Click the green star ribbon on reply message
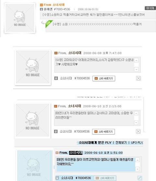This screenshot has width=156, height=181. click(x=48, y=23)
